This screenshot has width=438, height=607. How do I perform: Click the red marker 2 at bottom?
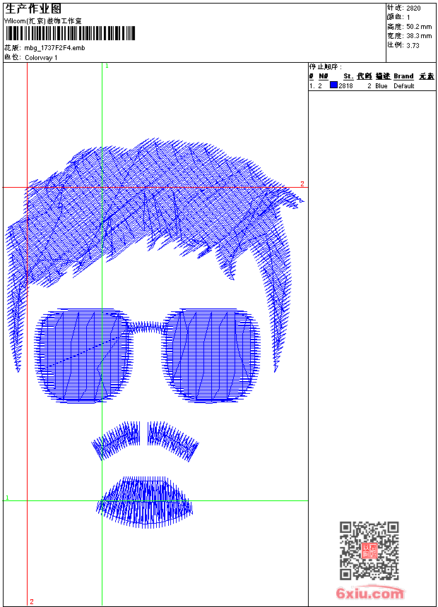31,601
